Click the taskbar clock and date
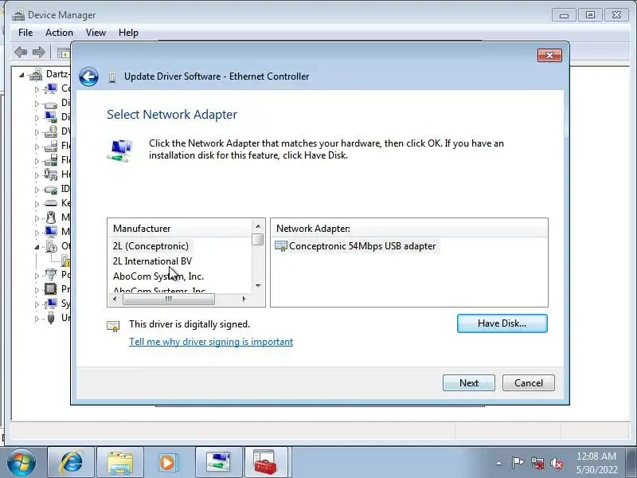 596,463
